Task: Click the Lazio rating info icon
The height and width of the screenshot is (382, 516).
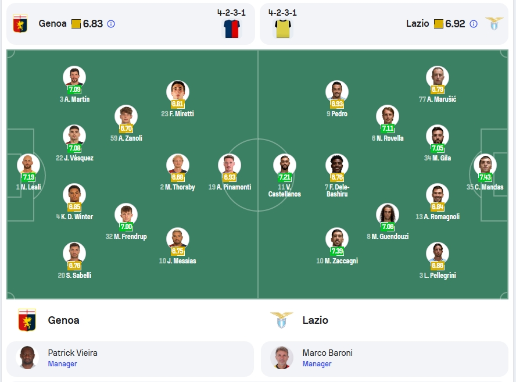Action: (474, 24)
